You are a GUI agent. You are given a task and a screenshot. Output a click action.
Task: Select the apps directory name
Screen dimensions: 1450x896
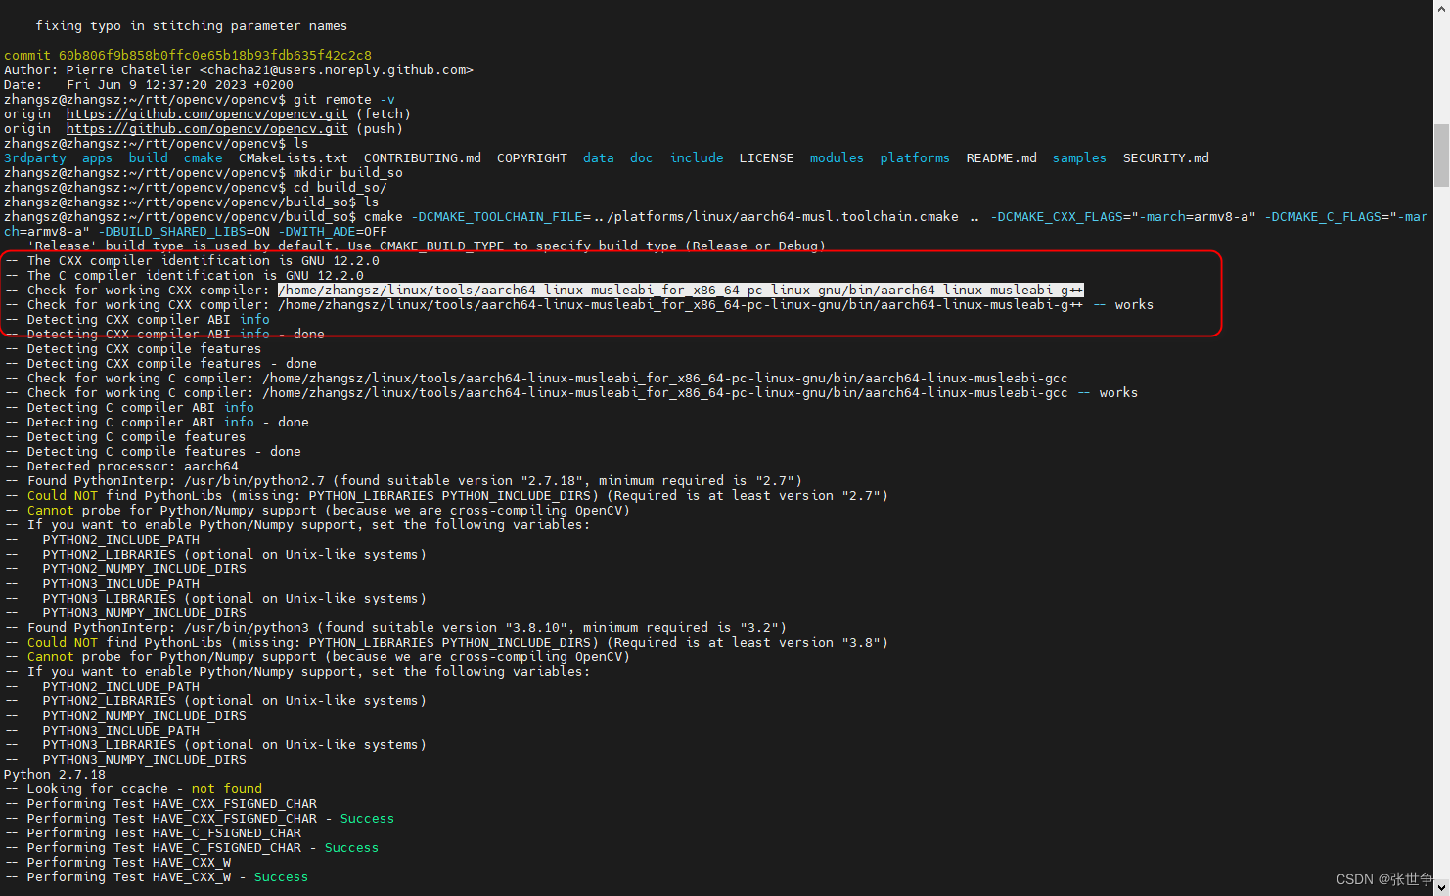pyautogui.click(x=97, y=157)
